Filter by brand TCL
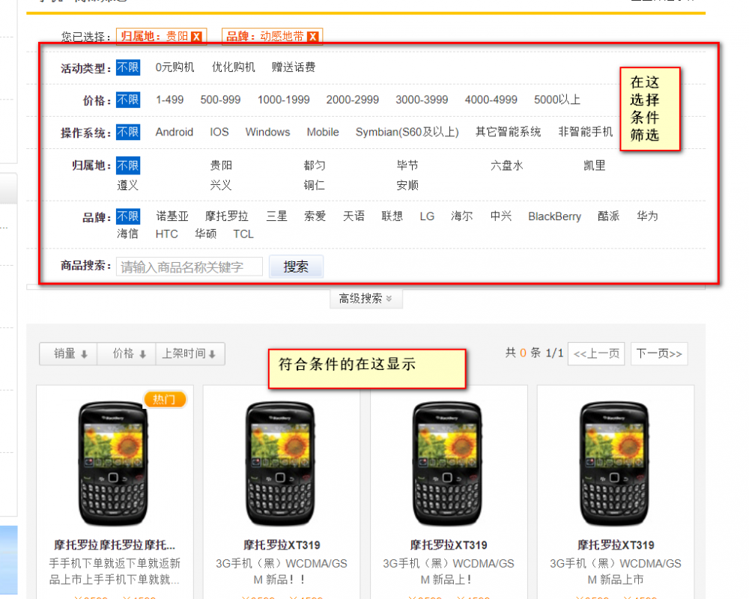Image resolution: width=749 pixels, height=599 pixels. point(243,234)
